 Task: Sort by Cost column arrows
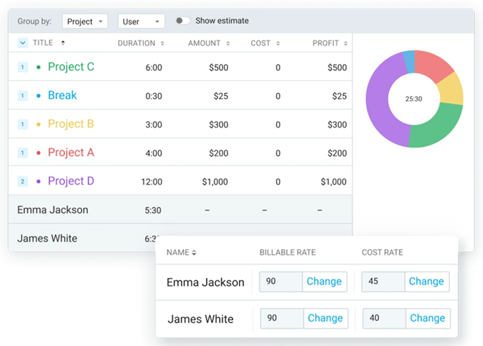pyautogui.click(x=278, y=44)
